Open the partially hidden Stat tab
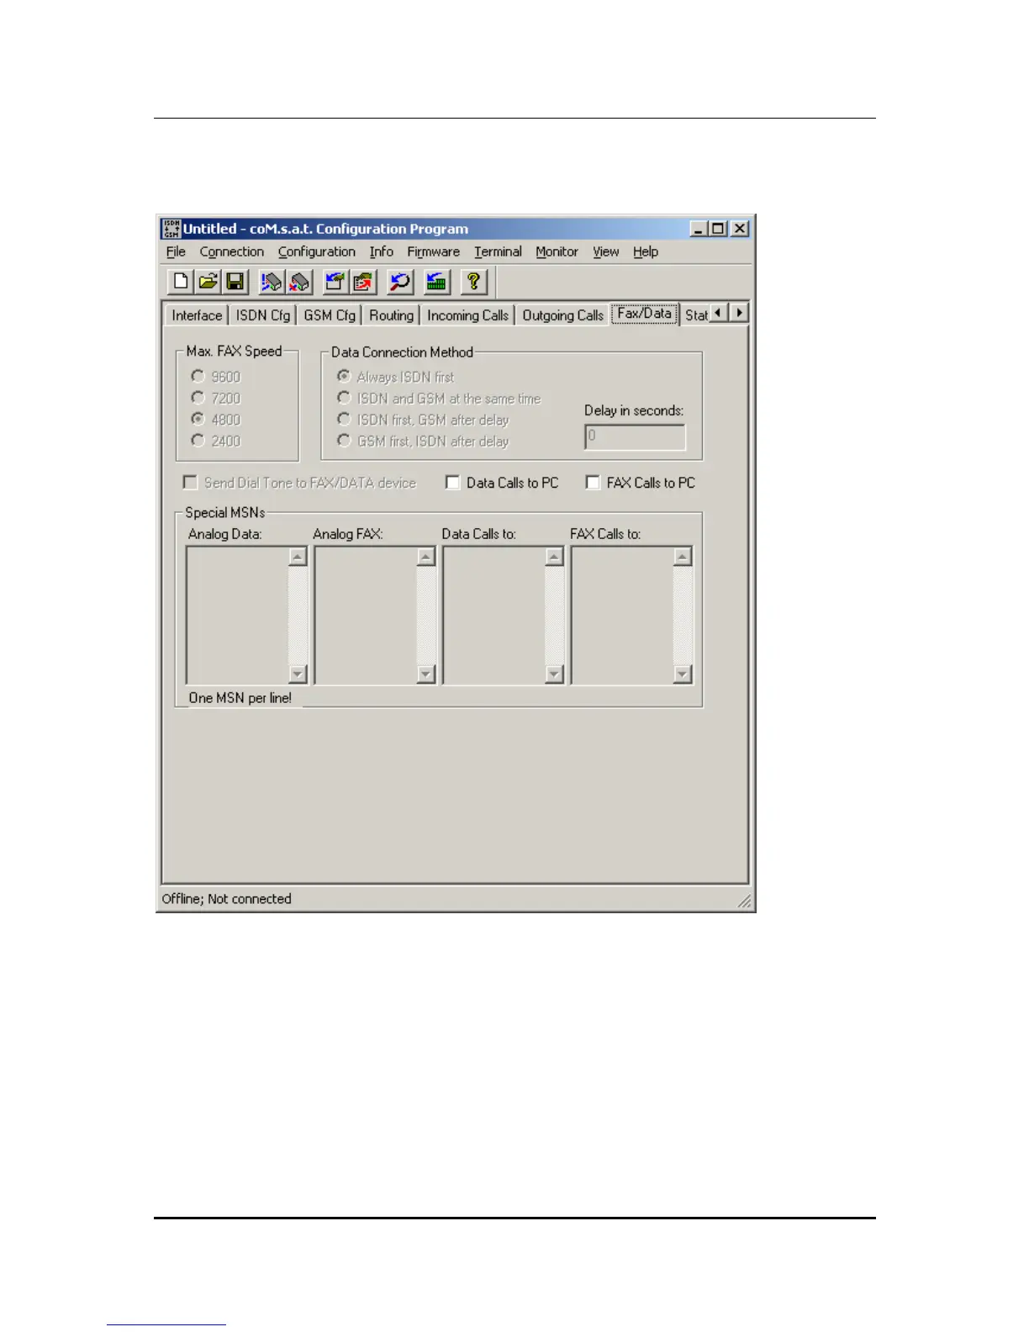 pyautogui.click(x=695, y=315)
